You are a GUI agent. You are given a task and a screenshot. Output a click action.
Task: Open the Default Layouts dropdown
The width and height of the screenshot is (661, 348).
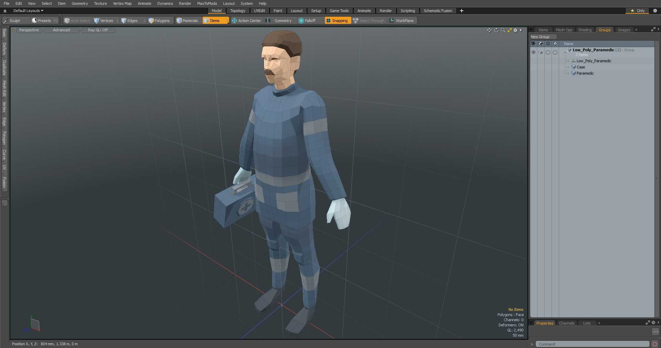pos(28,11)
